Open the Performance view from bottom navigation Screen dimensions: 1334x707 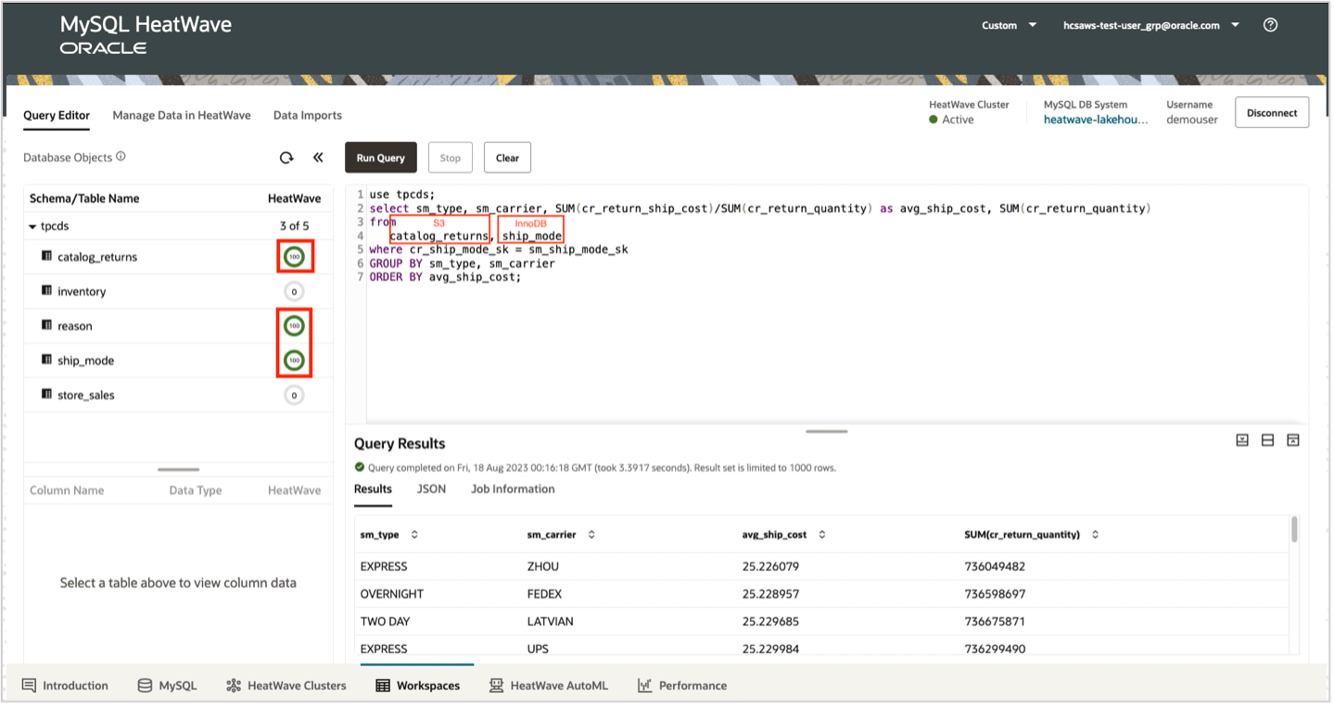click(x=682, y=685)
